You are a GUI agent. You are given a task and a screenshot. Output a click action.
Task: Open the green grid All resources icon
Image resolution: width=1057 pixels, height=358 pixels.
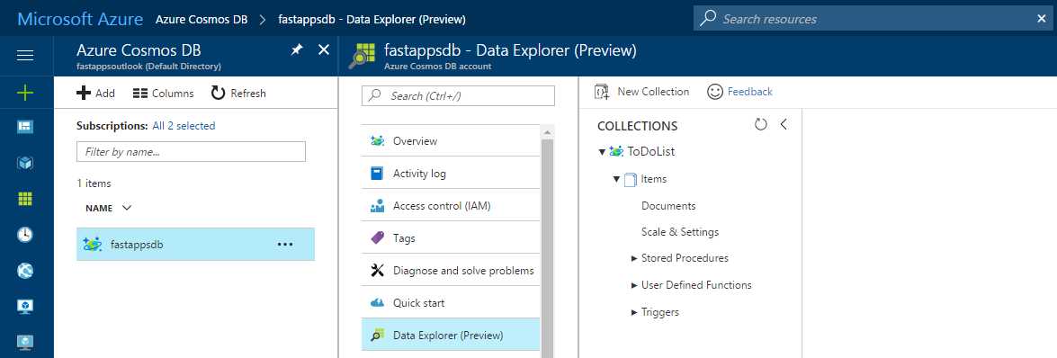tap(25, 199)
